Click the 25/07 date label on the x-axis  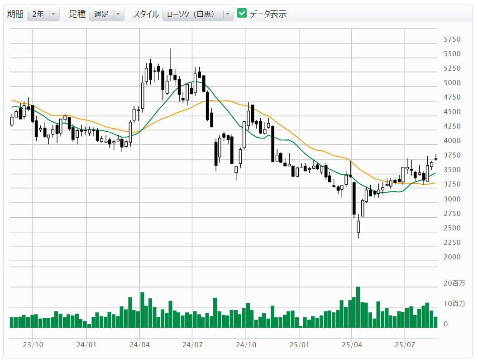click(x=405, y=344)
